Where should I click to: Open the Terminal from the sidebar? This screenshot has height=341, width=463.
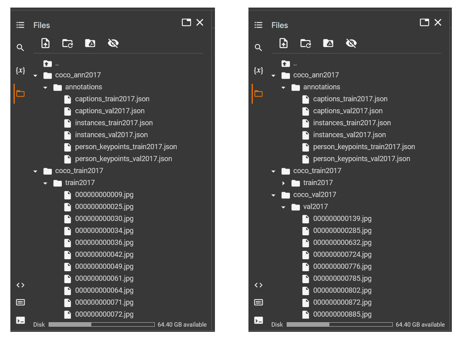tap(20, 320)
